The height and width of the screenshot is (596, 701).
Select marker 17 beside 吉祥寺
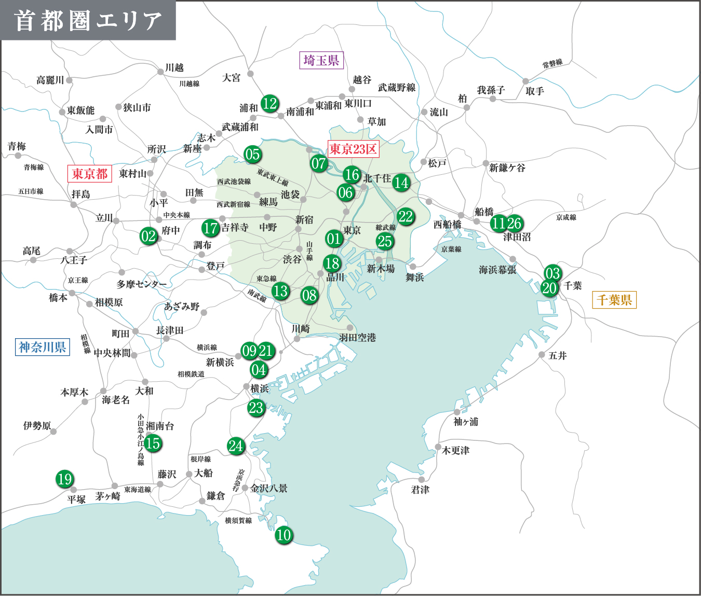pos(211,228)
